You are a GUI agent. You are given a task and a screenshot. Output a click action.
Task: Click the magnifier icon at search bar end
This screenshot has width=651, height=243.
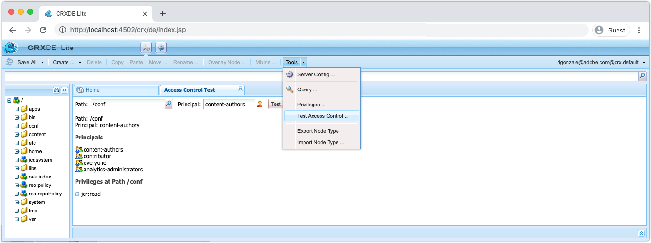tap(642, 75)
